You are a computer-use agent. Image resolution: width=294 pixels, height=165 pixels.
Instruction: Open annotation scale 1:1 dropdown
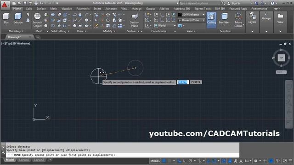tap(248, 161)
